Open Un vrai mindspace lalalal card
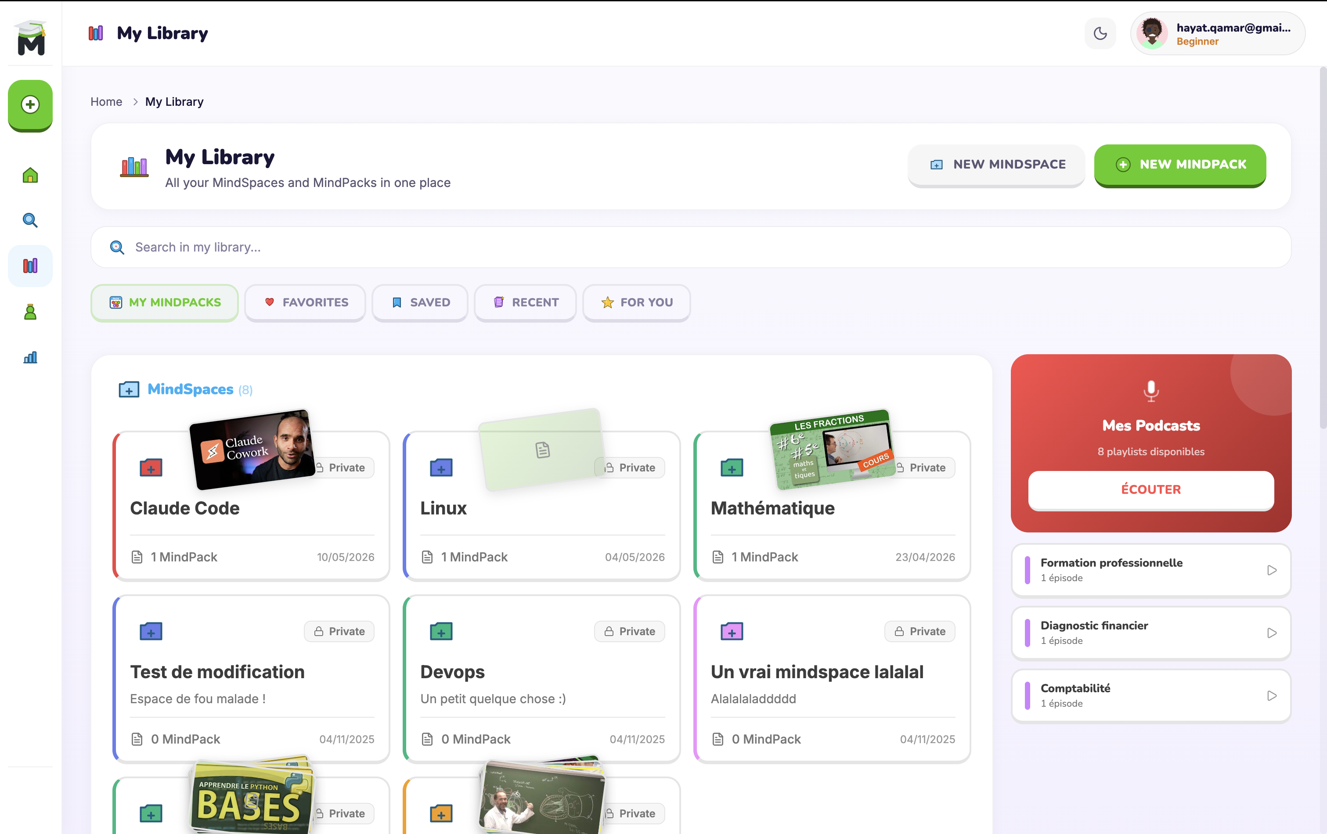This screenshot has height=834, width=1327. pyautogui.click(x=832, y=679)
